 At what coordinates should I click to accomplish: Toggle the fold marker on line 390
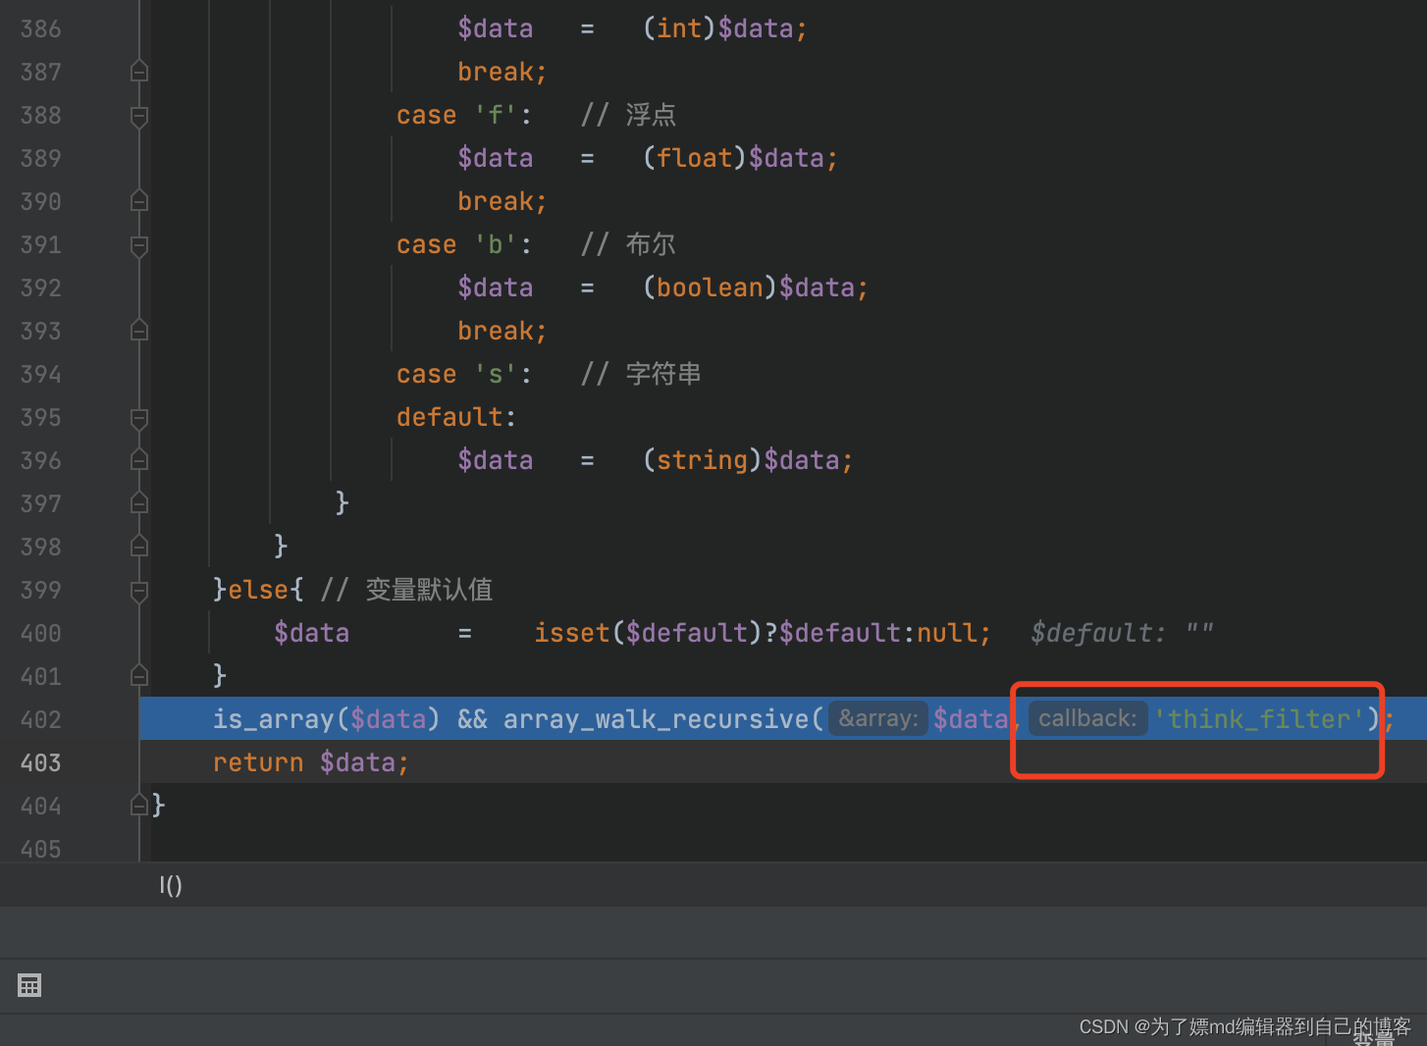coord(139,201)
